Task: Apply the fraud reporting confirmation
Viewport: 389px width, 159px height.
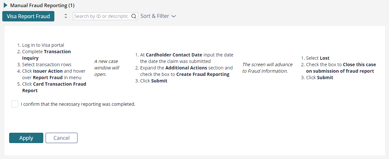Action: click(x=26, y=138)
